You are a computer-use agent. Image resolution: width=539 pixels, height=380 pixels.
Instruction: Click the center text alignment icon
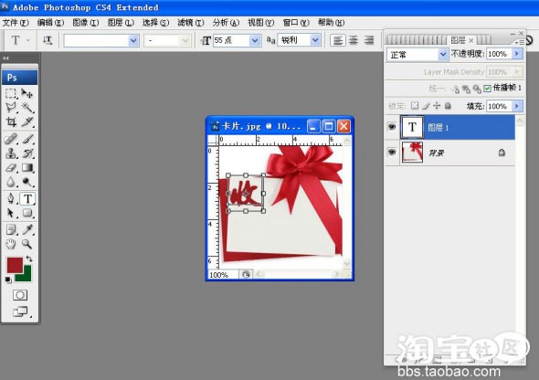pos(354,40)
